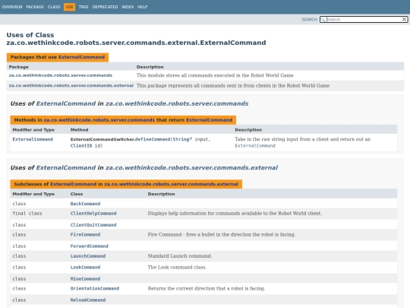The image size is (410, 308).
Task: Click the 'Fire Command - fires a bullet' description
Action: click(x=222, y=235)
